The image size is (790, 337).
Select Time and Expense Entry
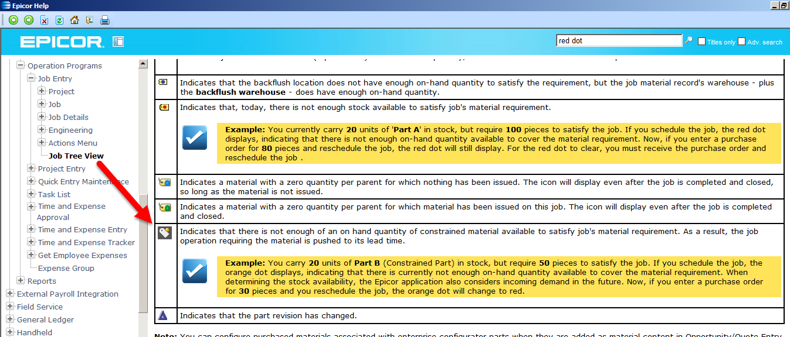(83, 229)
